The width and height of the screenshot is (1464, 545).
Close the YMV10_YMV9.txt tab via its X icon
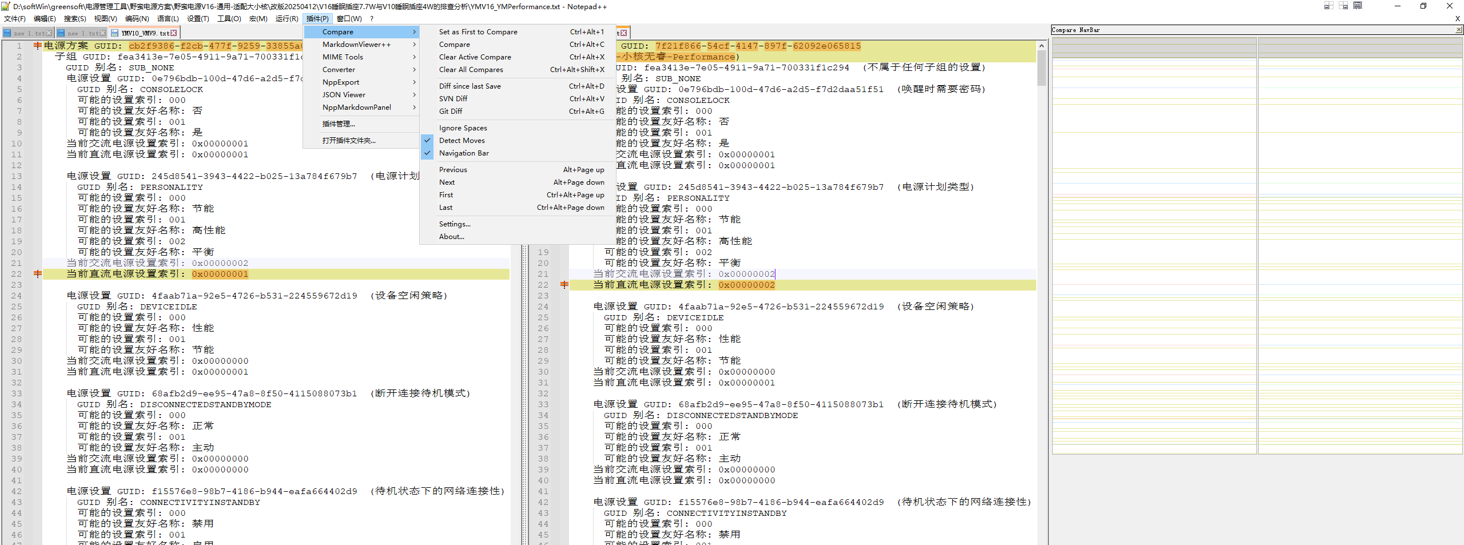(x=174, y=33)
